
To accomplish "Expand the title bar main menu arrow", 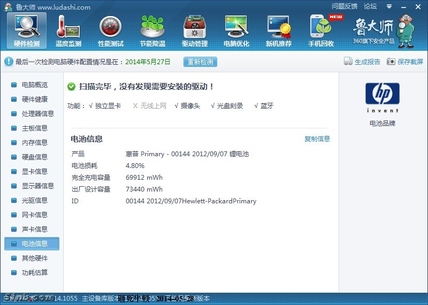I will [x=390, y=6].
